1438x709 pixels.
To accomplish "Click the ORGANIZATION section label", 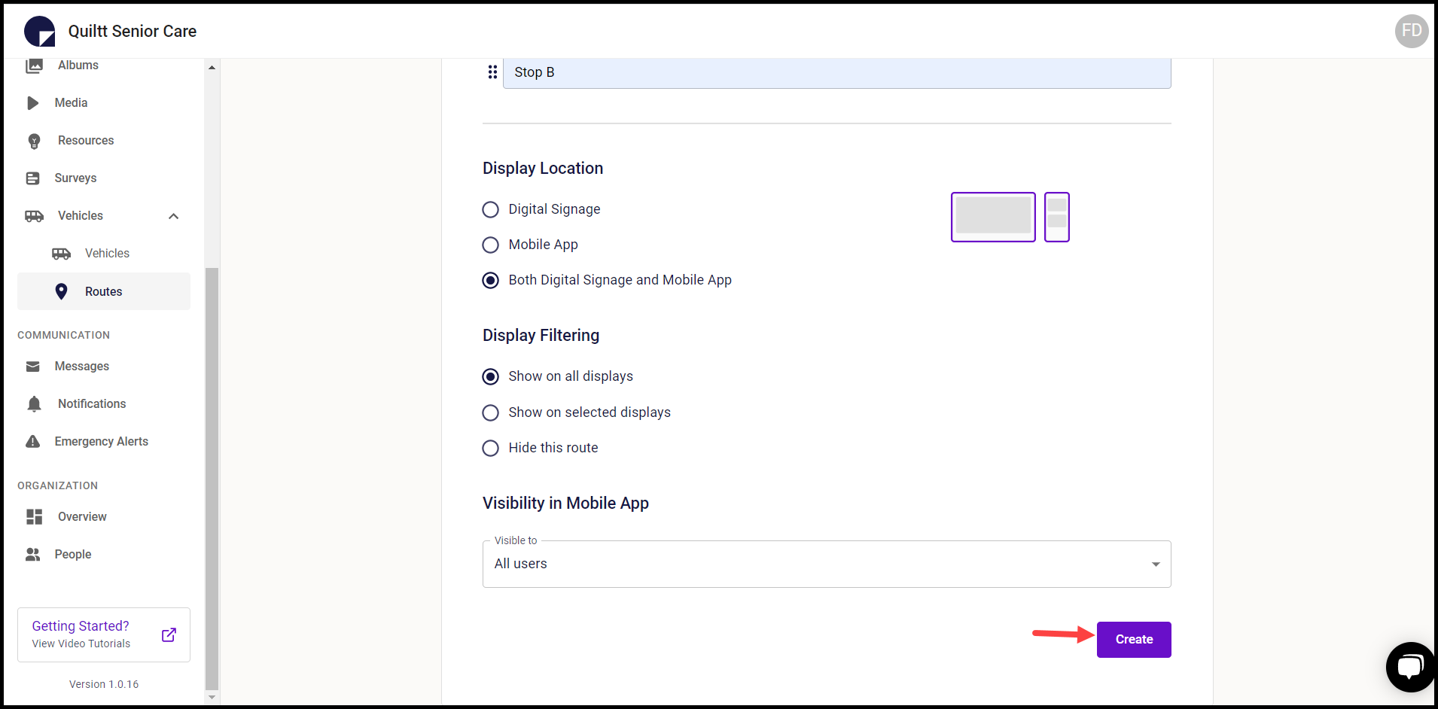I will [x=58, y=485].
